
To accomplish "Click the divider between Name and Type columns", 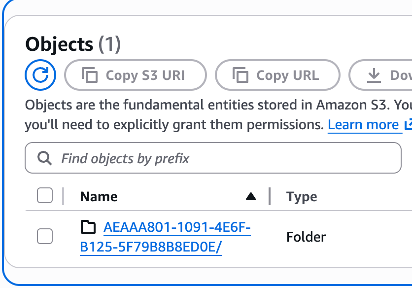I will coord(270,196).
